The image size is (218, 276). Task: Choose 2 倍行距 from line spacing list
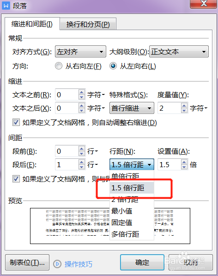pos(132,199)
